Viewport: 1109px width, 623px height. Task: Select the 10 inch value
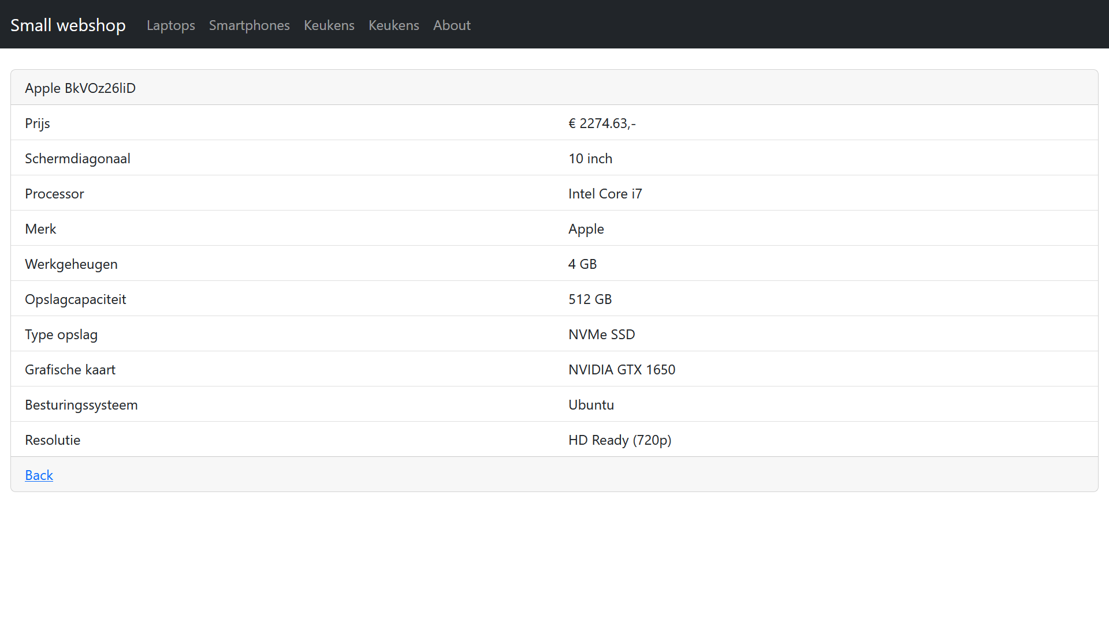pyautogui.click(x=590, y=159)
